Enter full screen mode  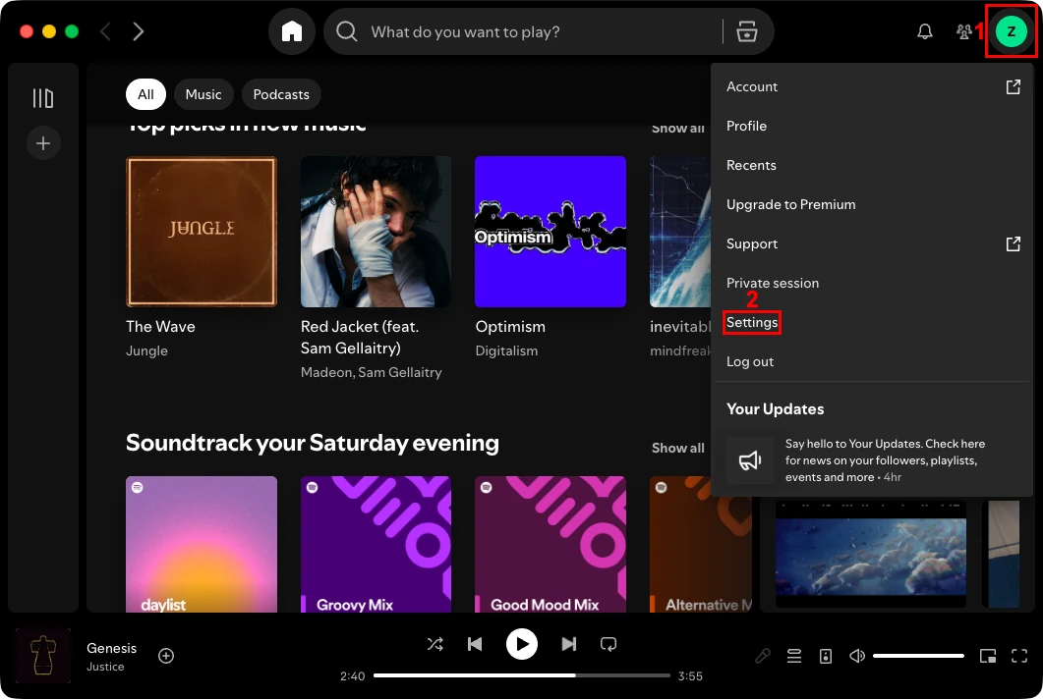[x=1019, y=657]
